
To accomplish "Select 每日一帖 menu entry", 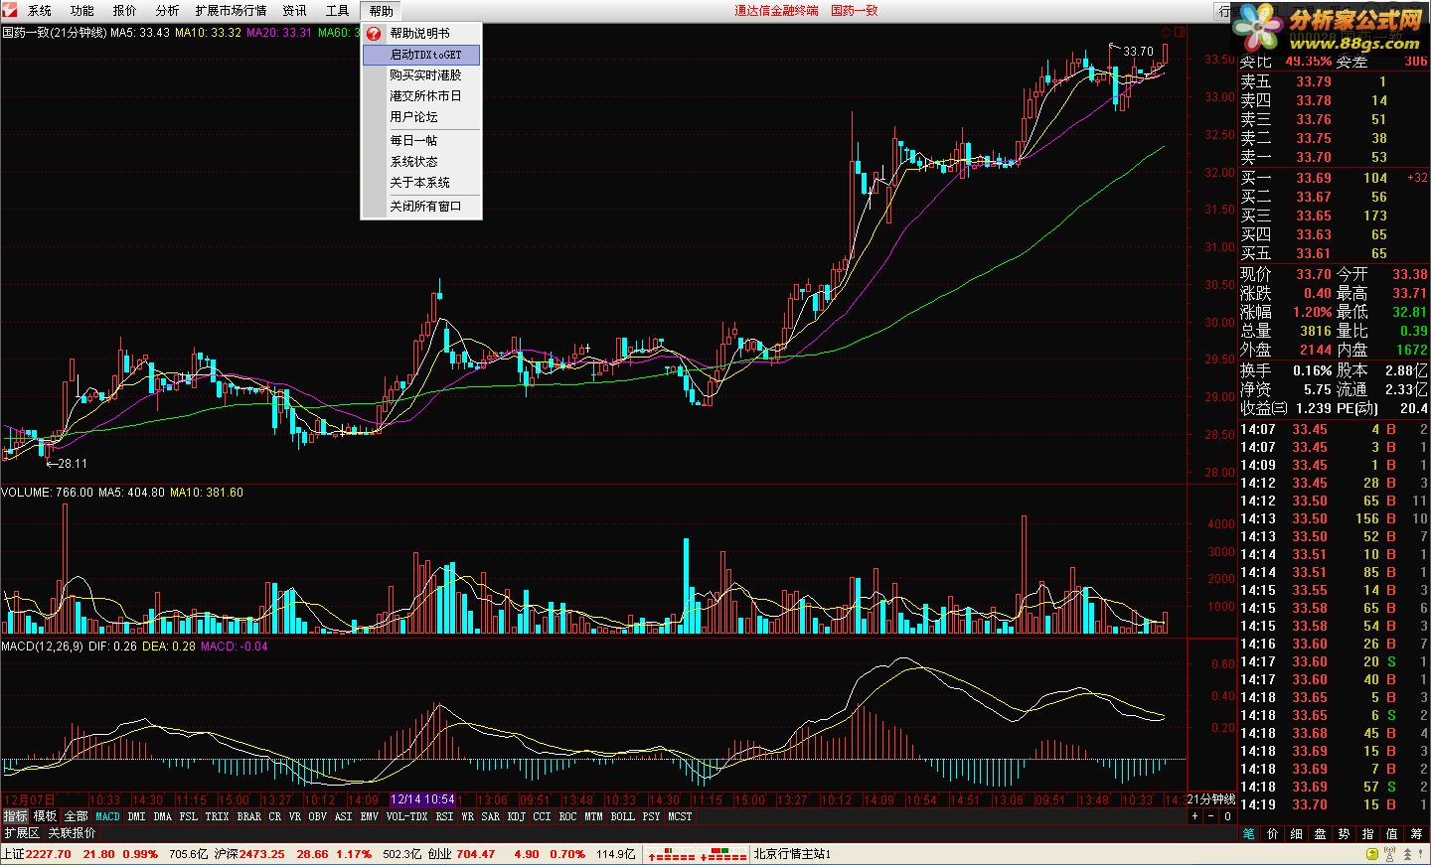I will (421, 141).
